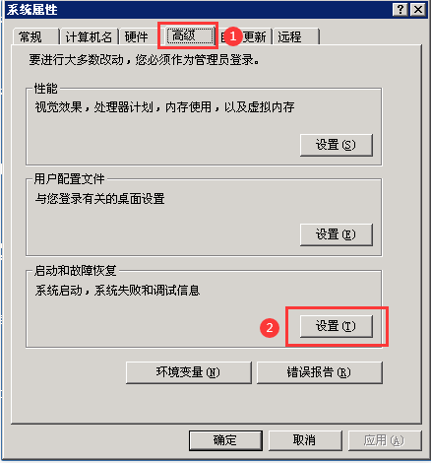Open the 计算机名 tab
Viewport: 431px width, 463px height.
[x=89, y=36]
